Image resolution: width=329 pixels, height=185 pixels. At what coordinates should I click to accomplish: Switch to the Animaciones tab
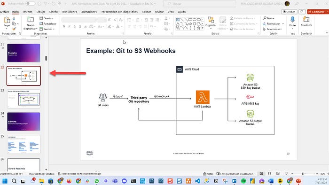(x=89, y=12)
